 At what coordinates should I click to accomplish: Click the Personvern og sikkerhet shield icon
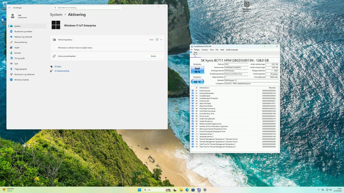(x=11, y=74)
